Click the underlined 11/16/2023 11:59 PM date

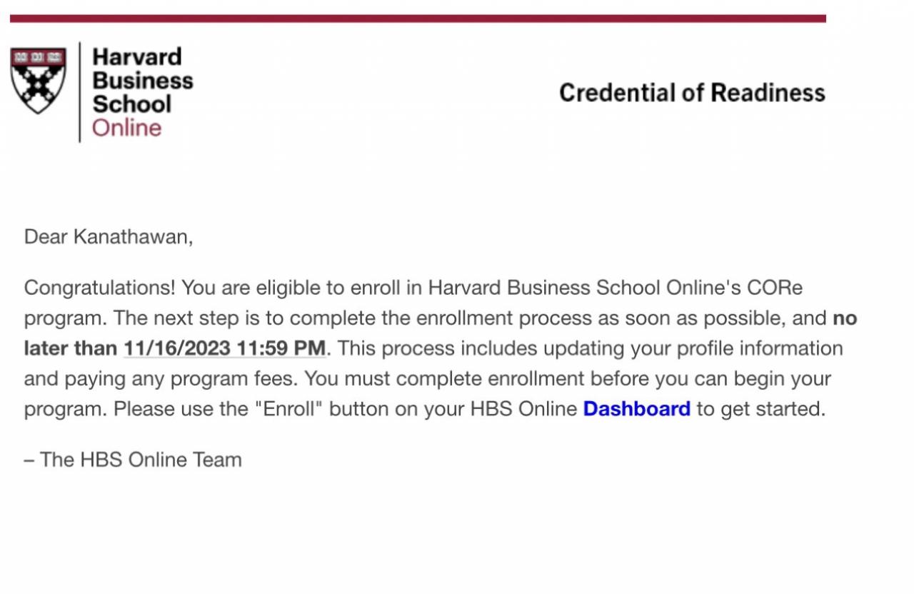(224, 348)
